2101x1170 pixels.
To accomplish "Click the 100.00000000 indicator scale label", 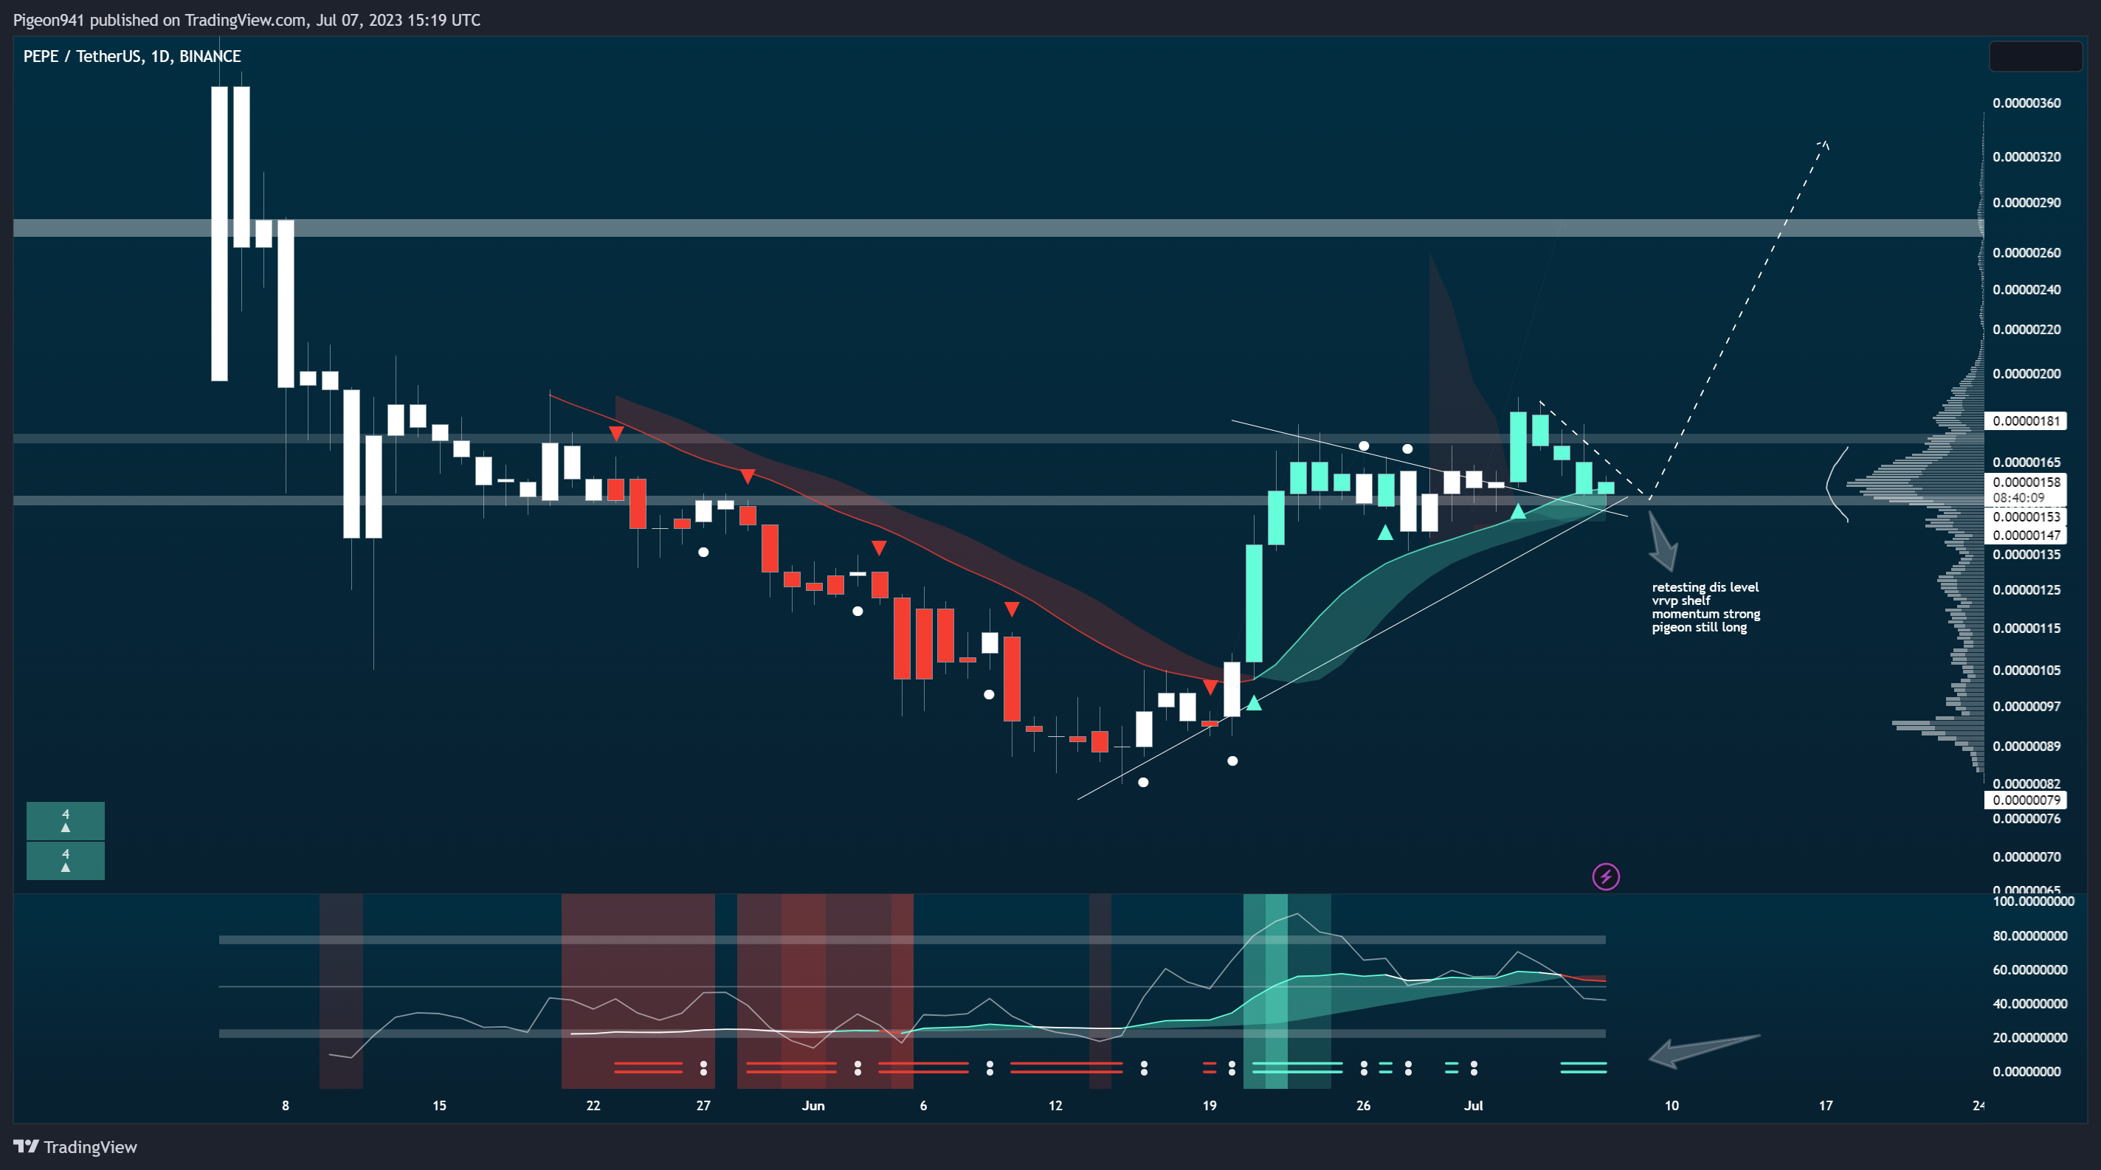I will (2032, 901).
